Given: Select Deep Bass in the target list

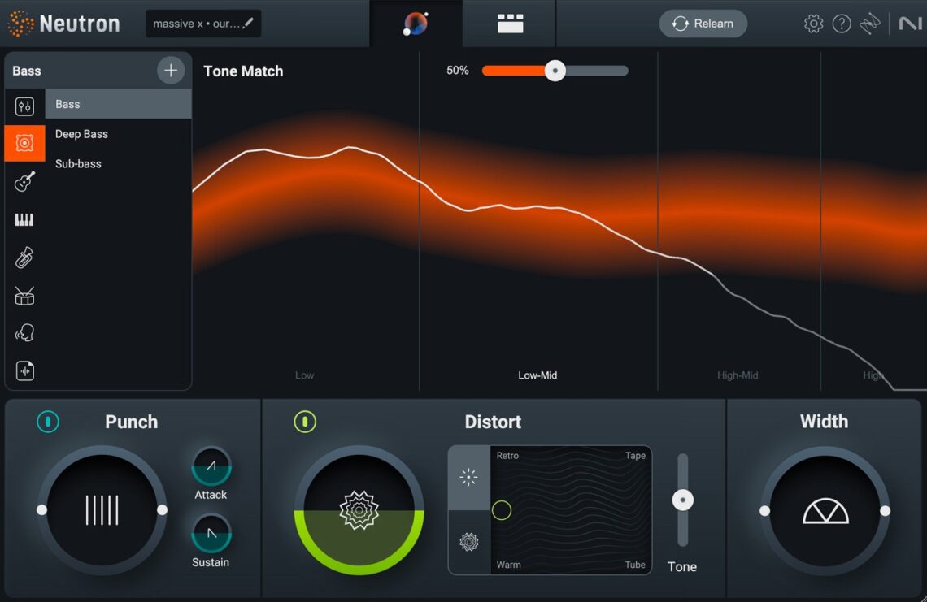Looking at the screenshot, I should pos(81,133).
